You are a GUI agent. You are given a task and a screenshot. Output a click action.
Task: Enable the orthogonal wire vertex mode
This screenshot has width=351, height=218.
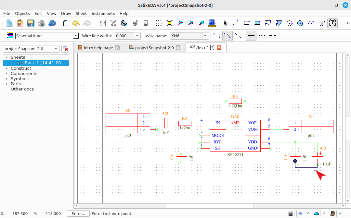coord(216,36)
